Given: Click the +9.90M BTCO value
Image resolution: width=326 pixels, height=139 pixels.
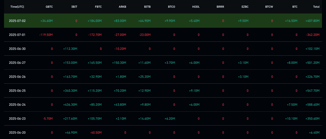Looking at the screenshot, I should pos(170,21).
